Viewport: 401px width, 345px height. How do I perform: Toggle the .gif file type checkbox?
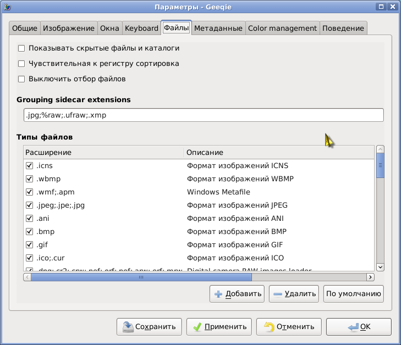pos(29,244)
